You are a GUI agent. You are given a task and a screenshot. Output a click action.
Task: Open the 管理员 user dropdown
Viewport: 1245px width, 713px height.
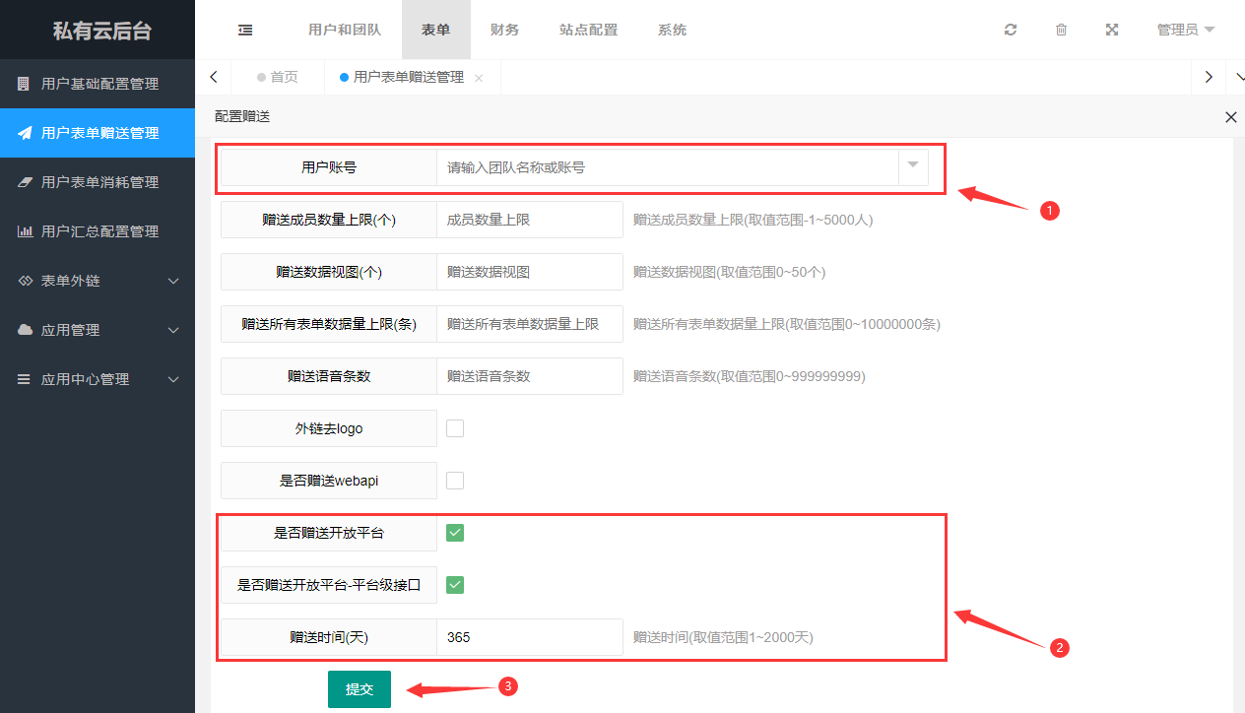[x=1185, y=30]
